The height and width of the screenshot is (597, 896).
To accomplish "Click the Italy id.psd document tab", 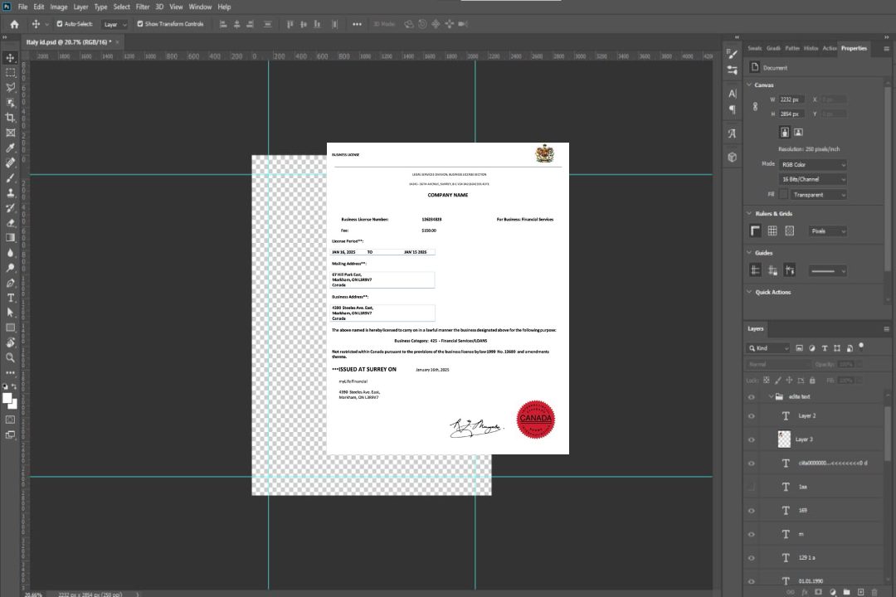I will click(69, 42).
